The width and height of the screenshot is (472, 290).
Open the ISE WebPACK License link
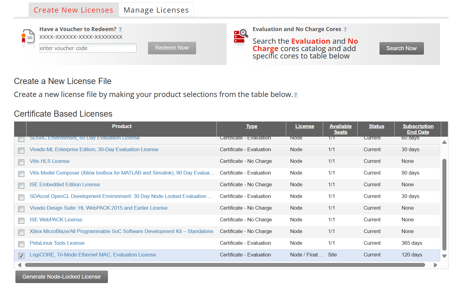[x=56, y=220]
